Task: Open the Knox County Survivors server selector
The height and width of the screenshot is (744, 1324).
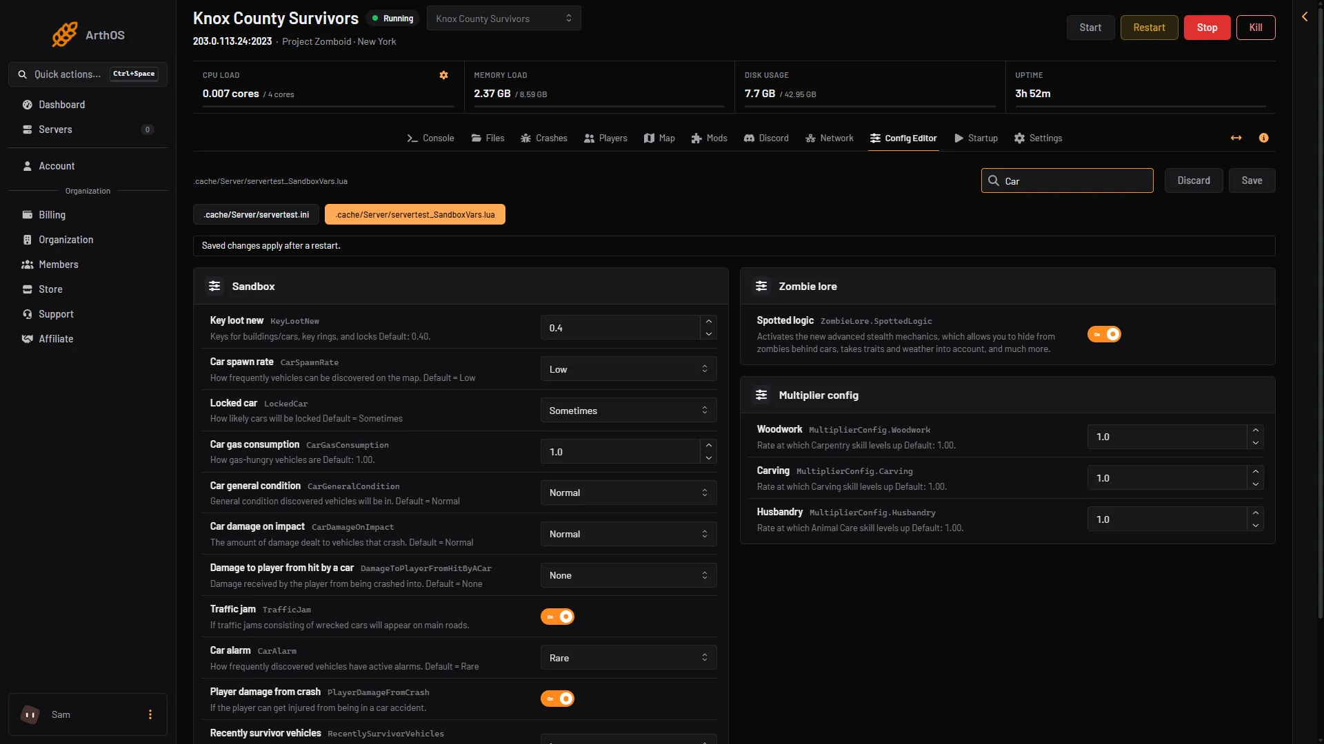Action: pyautogui.click(x=504, y=19)
